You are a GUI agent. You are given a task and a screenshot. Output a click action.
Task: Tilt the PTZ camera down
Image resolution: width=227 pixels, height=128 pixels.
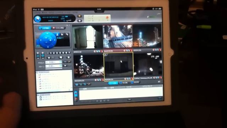48,47
